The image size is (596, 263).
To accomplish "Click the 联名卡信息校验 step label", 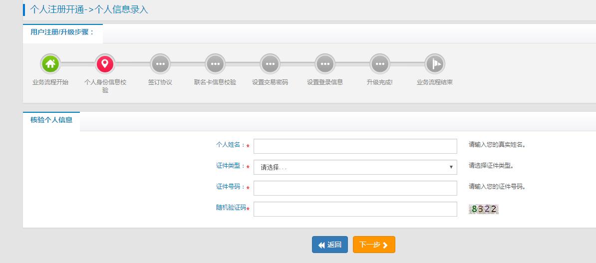I will click(x=215, y=82).
